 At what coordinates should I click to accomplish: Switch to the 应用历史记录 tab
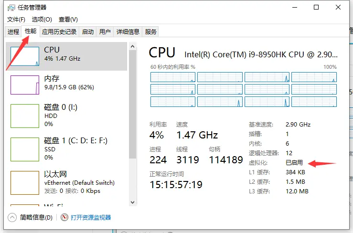pyautogui.click(x=59, y=32)
